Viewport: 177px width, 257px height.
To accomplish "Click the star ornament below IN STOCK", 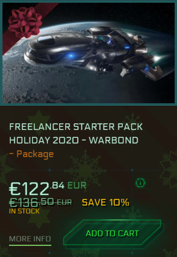I will point(39,218).
